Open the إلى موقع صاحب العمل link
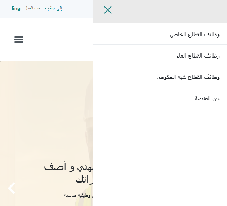This screenshot has width=227, height=206. coord(43,8)
